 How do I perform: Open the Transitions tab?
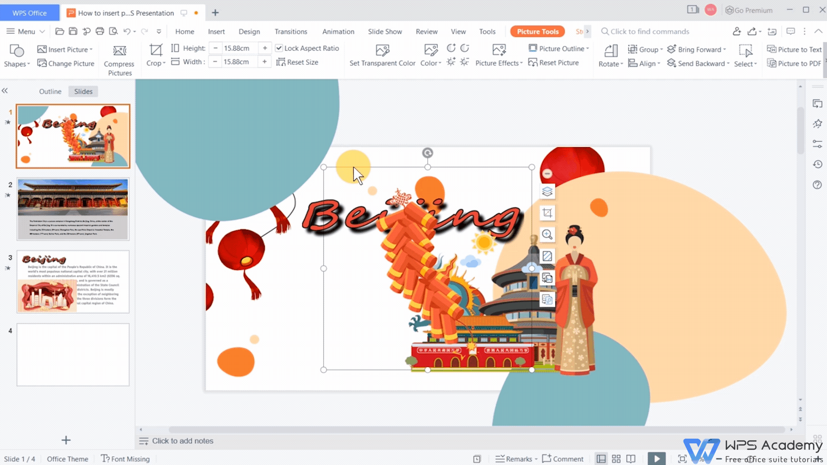(291, 32)
